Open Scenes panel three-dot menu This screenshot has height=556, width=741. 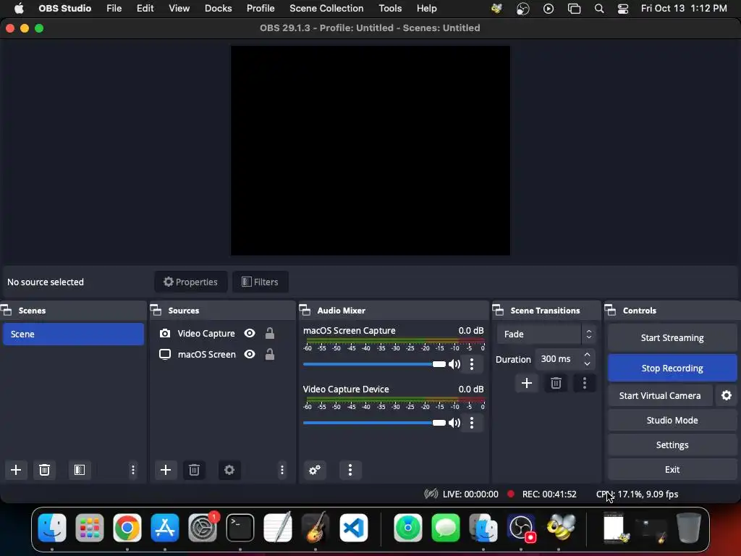pos(133,469)
